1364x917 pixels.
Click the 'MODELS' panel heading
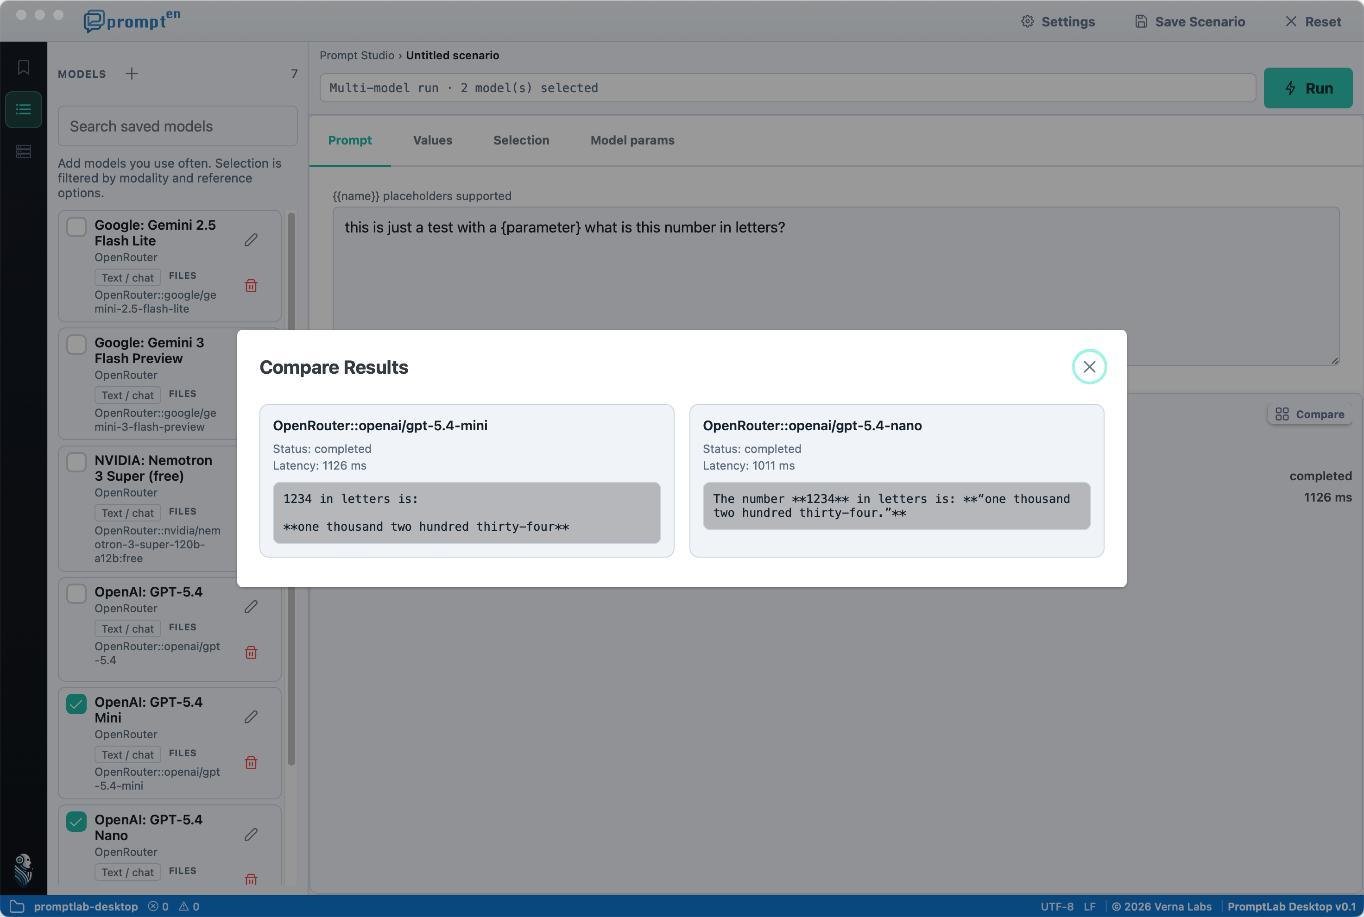coord(82,74)
